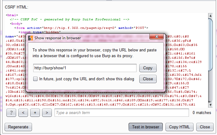Go to previous match with < button
Viewport: 217px width, 135px height.
[x=23, y=113]
